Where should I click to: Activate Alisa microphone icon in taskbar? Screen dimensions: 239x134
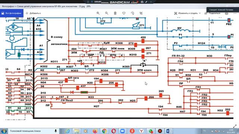(56, 131)
